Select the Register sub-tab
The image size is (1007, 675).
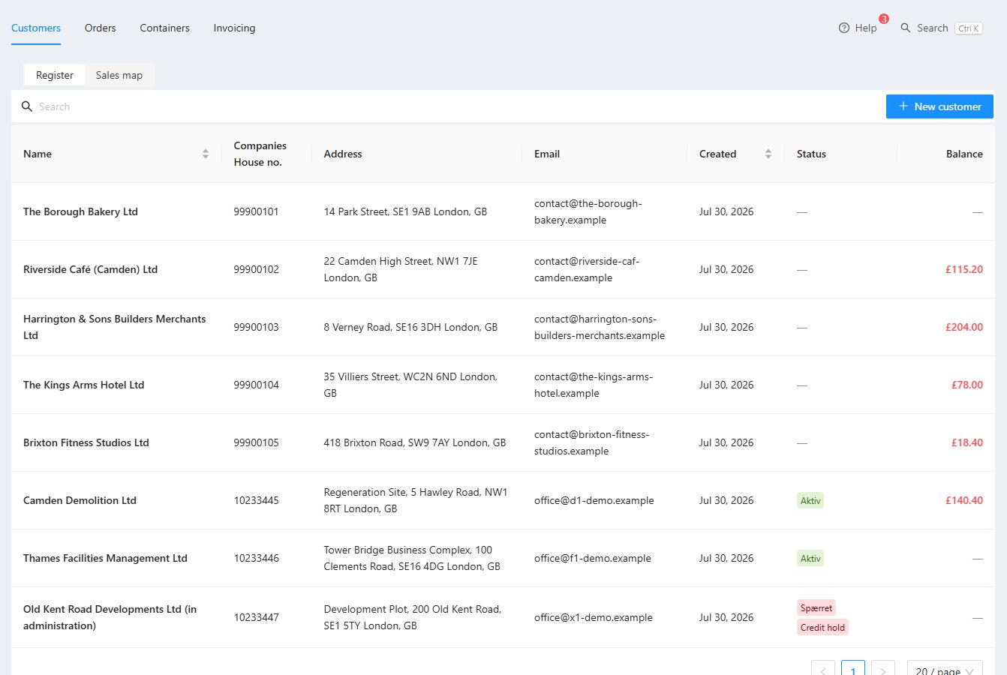pyautogui.click(x=55, y=75)
